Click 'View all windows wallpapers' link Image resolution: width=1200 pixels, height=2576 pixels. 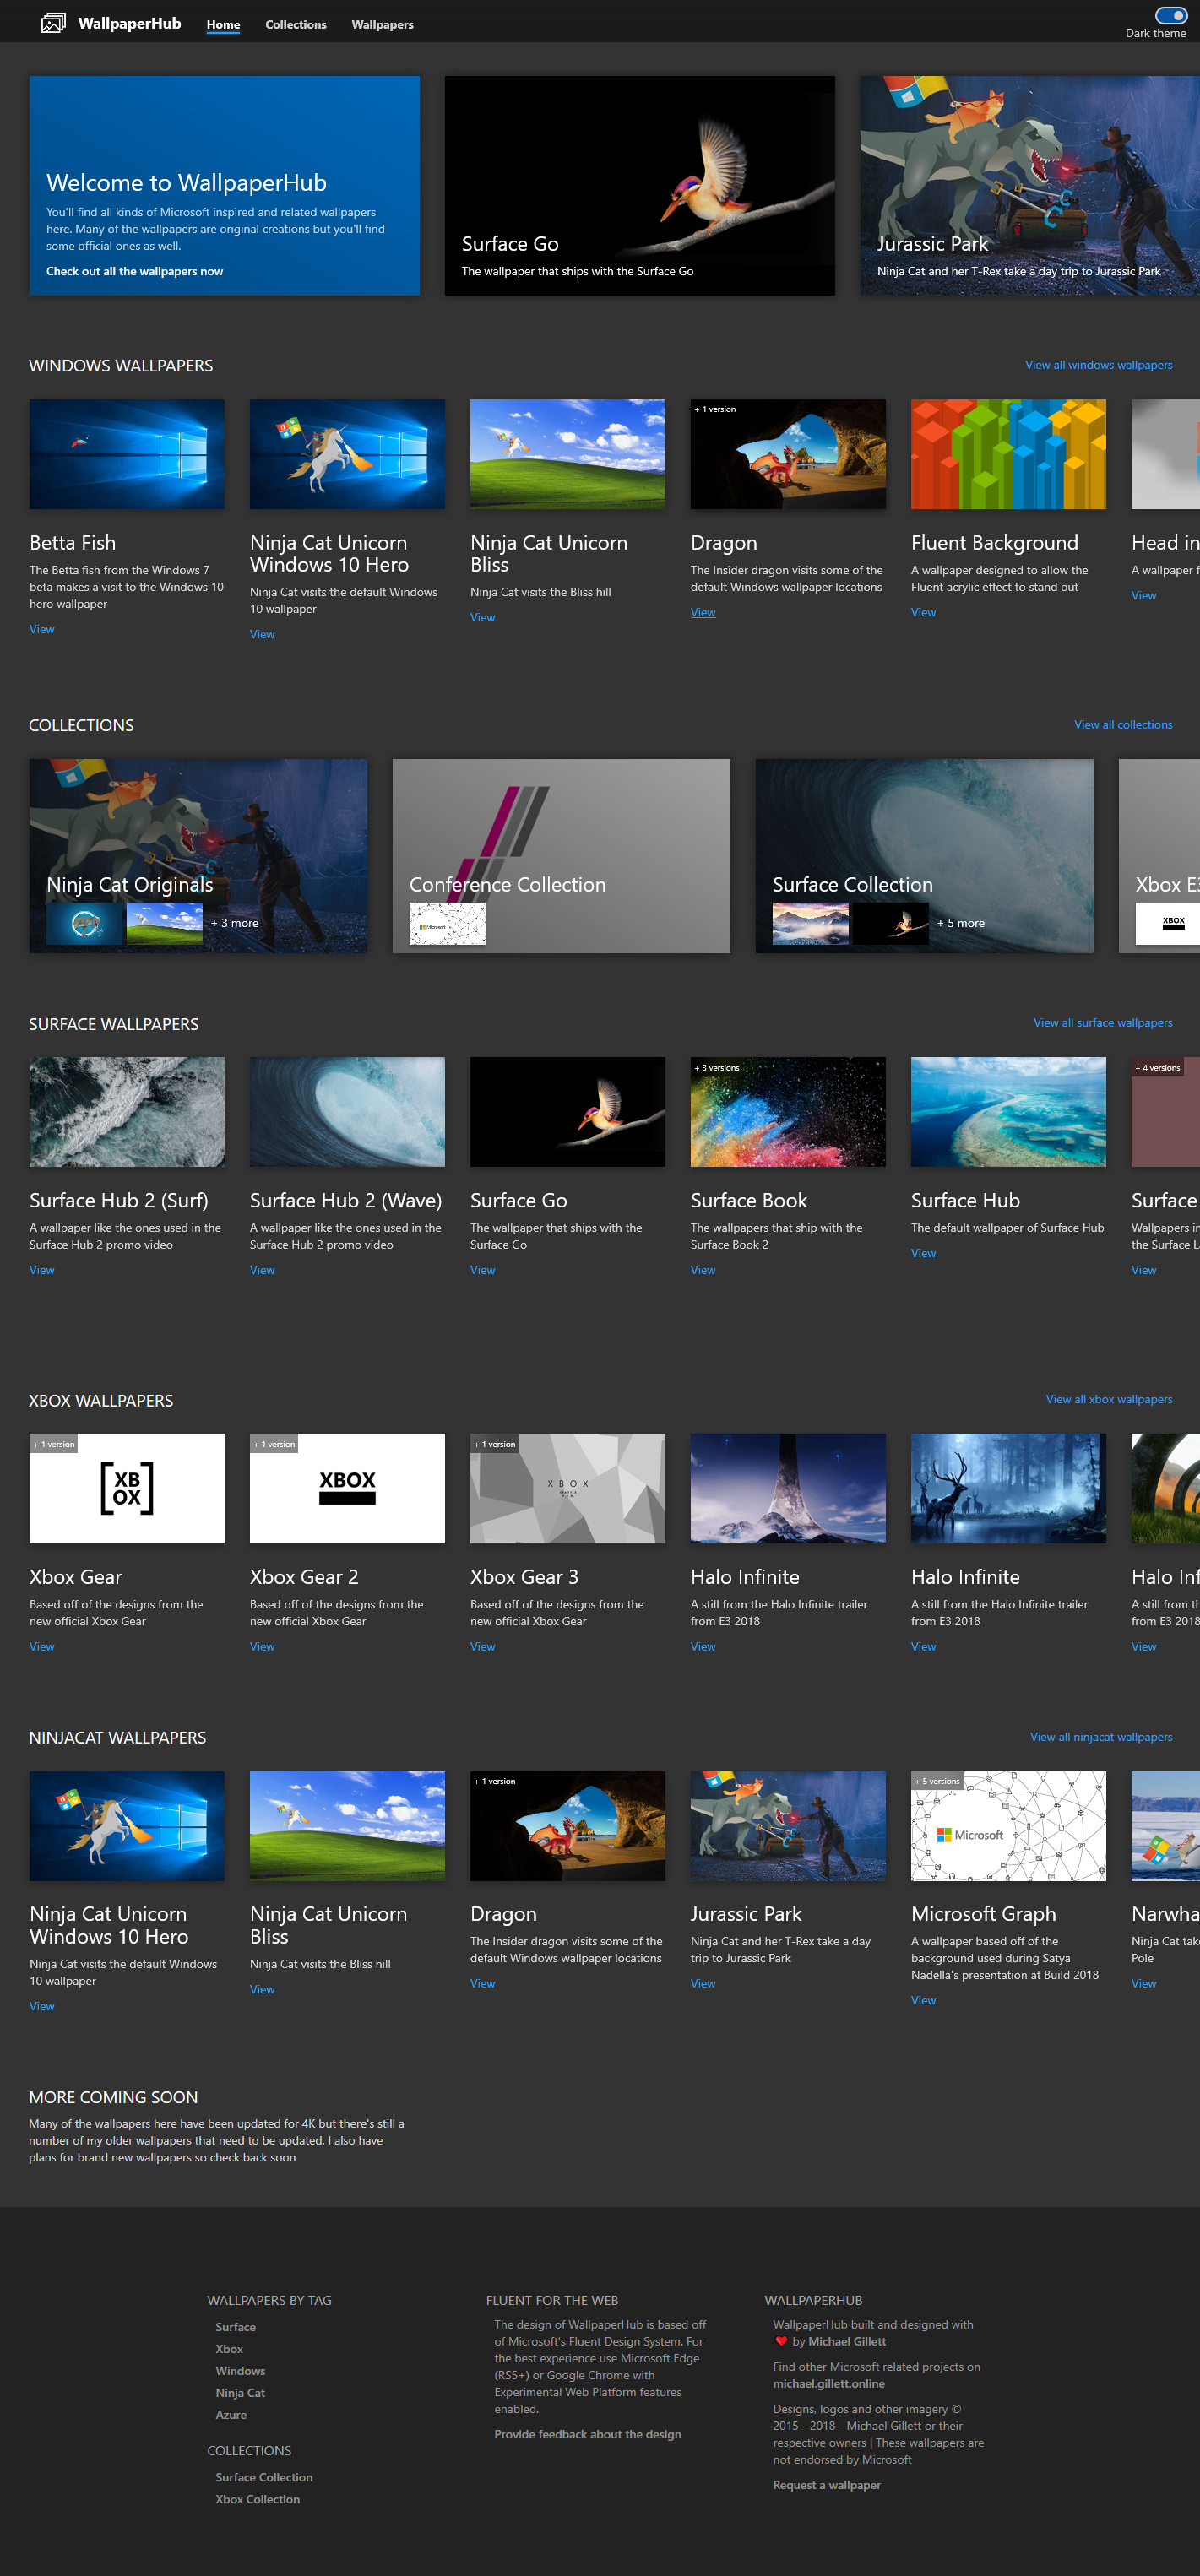click(x=1098, y=365)
